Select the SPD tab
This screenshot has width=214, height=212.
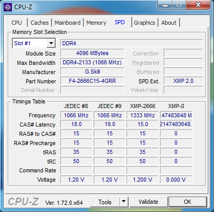120,22
